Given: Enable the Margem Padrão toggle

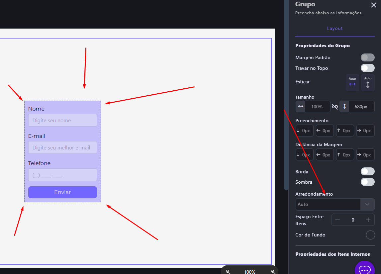Looking at the screenshot, I should coord(367,57).
